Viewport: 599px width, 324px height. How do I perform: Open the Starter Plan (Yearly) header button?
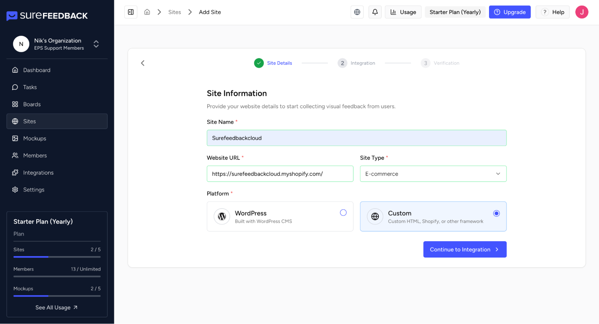click(455, 12)
